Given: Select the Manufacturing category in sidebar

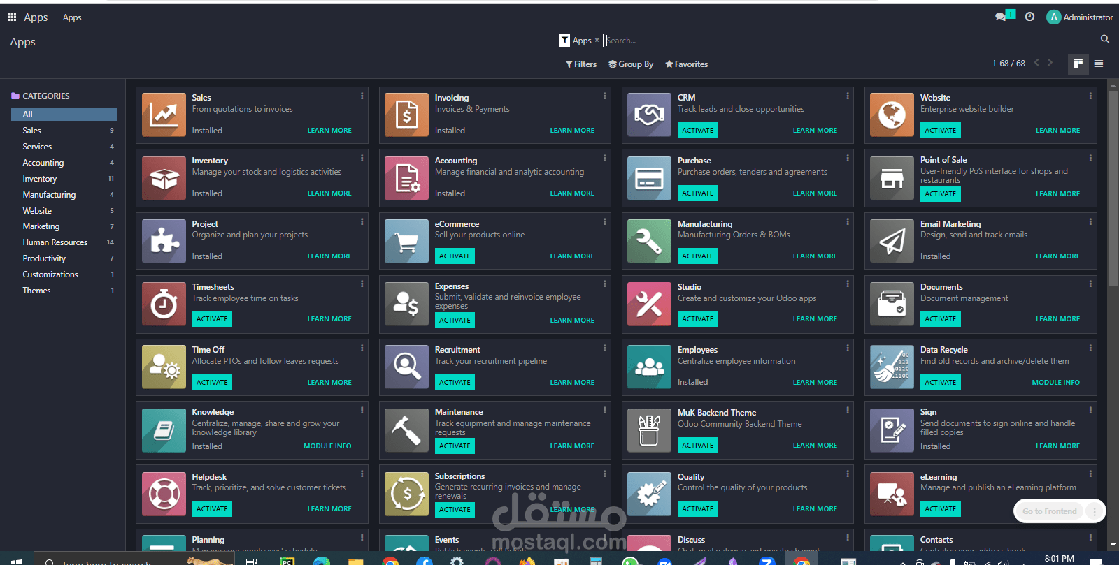Looking at the screenshot, I should point(64,195).
